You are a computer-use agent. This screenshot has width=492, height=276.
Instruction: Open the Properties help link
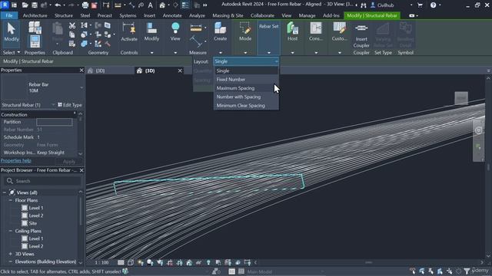[x=15, y=160]
